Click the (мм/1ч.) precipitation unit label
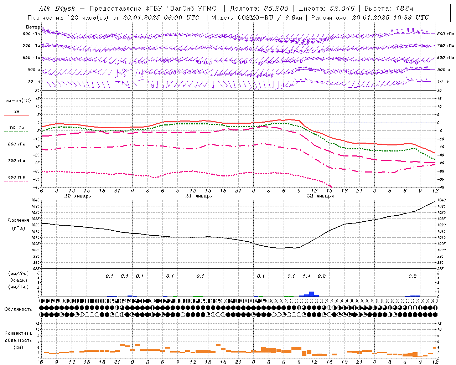456x365 pixels. 19,287
